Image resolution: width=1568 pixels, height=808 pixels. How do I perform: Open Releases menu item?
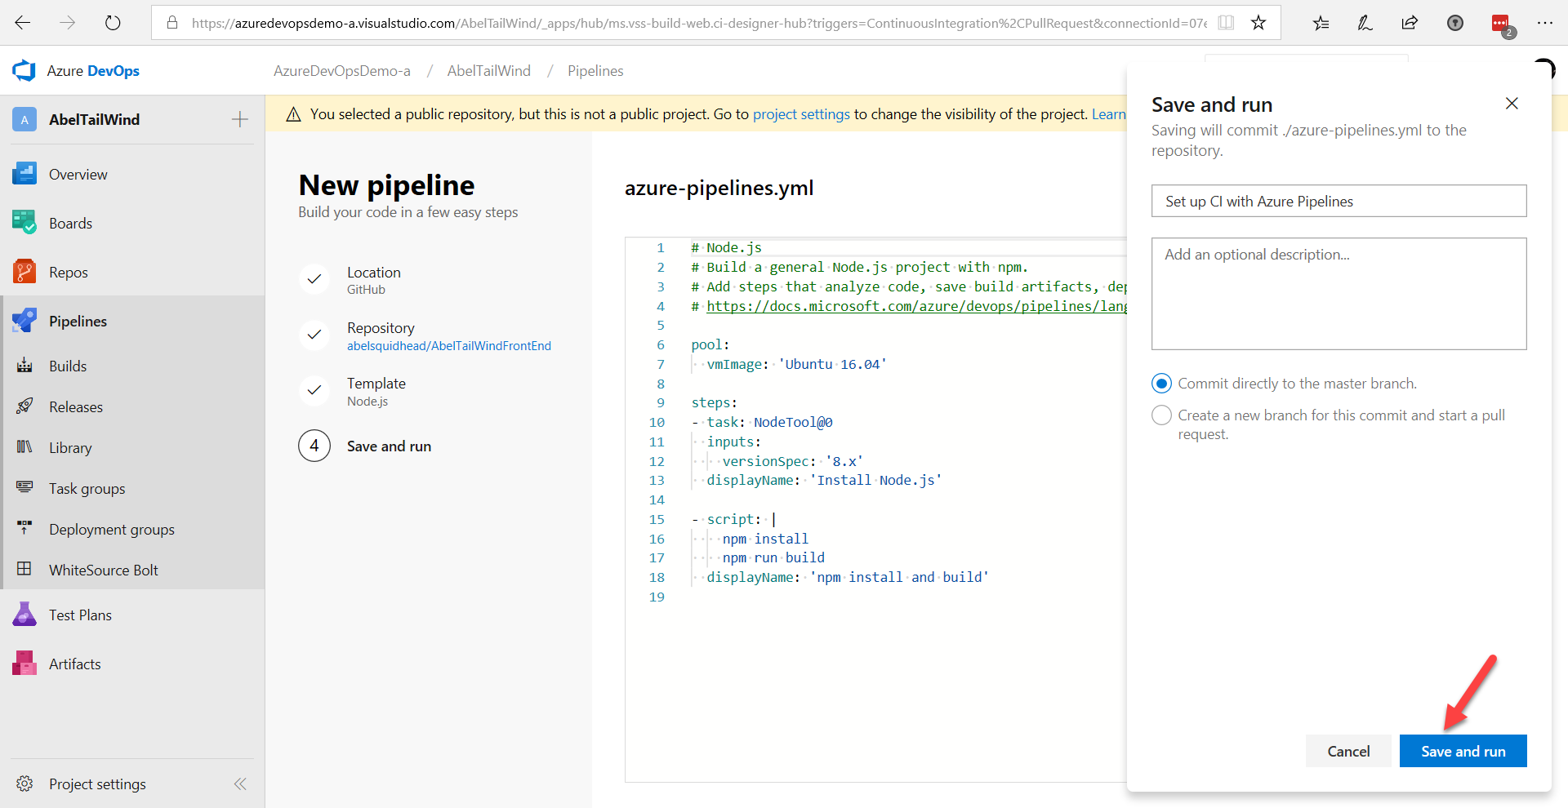[x=76, y=406]
